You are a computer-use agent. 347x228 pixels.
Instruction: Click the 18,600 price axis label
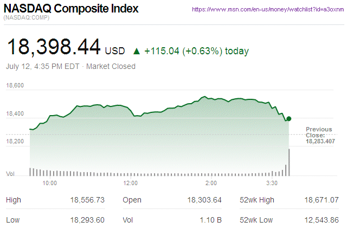coord(15,86)
